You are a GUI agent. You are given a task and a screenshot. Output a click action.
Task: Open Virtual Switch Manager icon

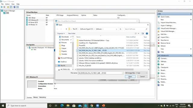tap(159, 28)
